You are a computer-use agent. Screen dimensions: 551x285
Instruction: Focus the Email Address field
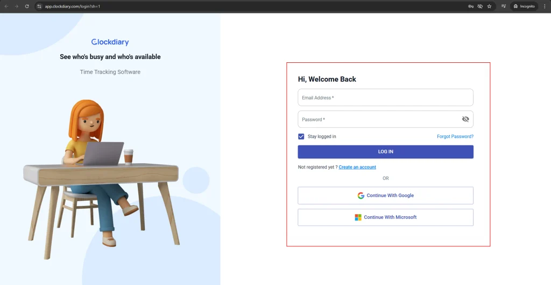385,98
